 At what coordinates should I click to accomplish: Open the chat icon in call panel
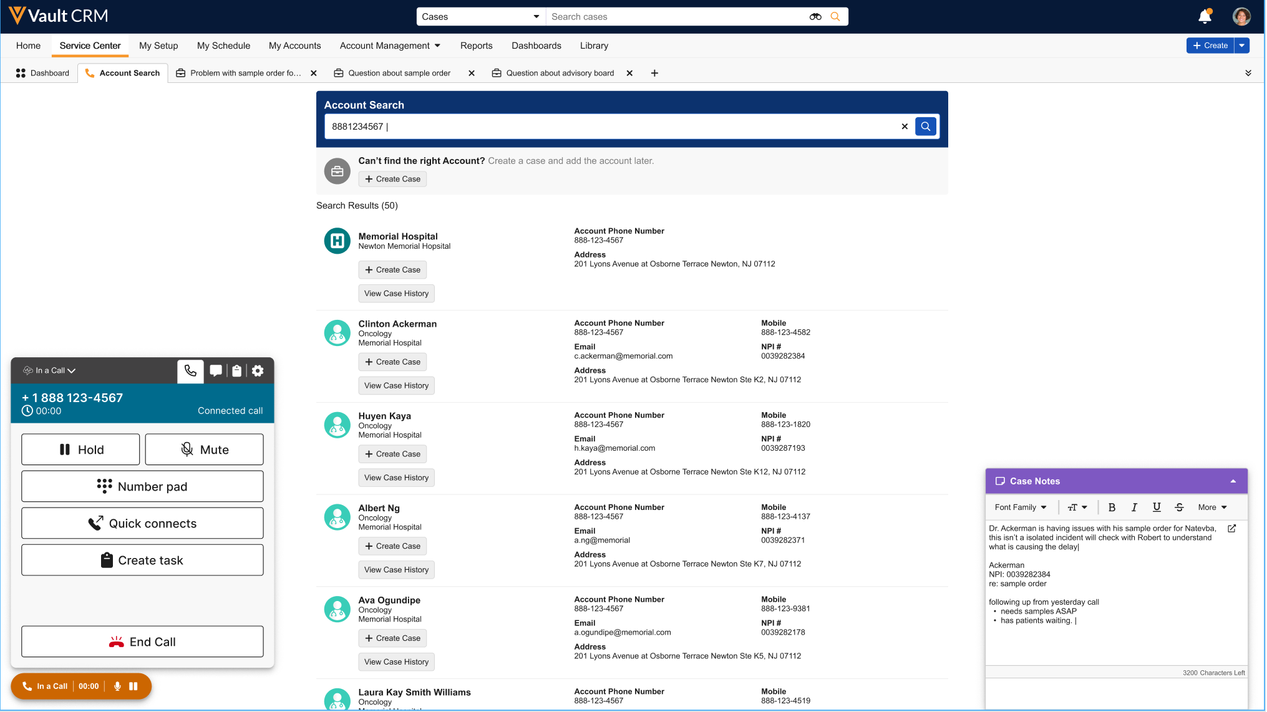216,371
